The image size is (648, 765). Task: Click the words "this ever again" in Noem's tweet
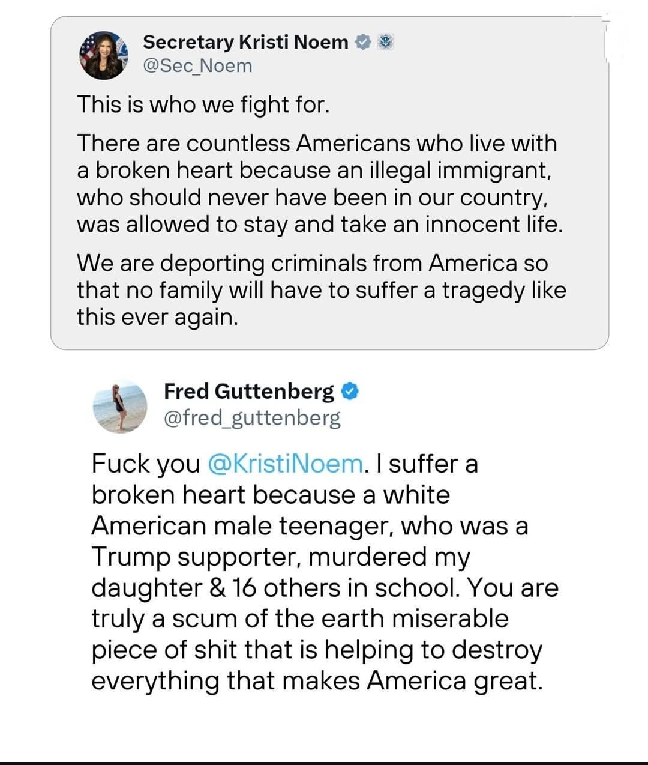[x=157, y=316]
